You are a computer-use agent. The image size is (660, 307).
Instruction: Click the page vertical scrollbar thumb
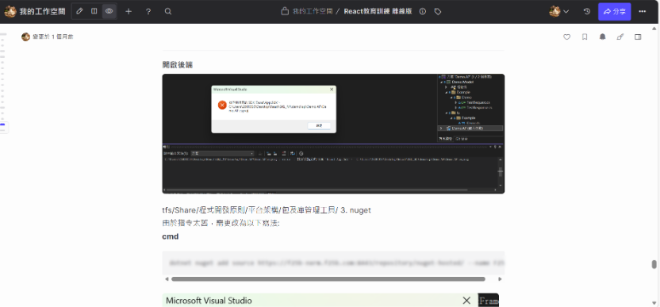click(654, 264)
